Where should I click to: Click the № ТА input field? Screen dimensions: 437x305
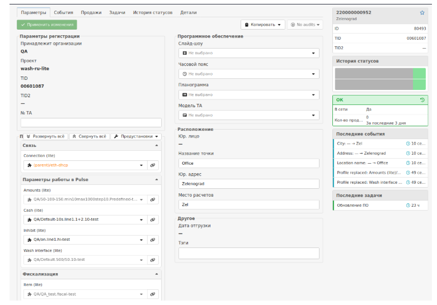click(x=91, y=123)
